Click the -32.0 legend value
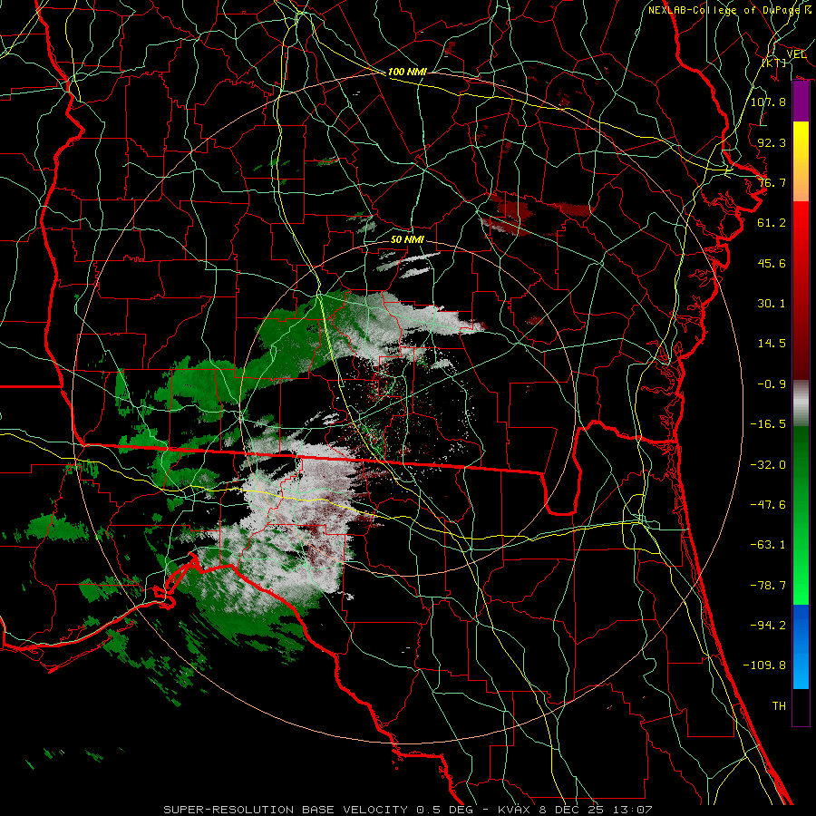Screen dimensions: 816x816 pyautogui.click(x=768, y=465)
